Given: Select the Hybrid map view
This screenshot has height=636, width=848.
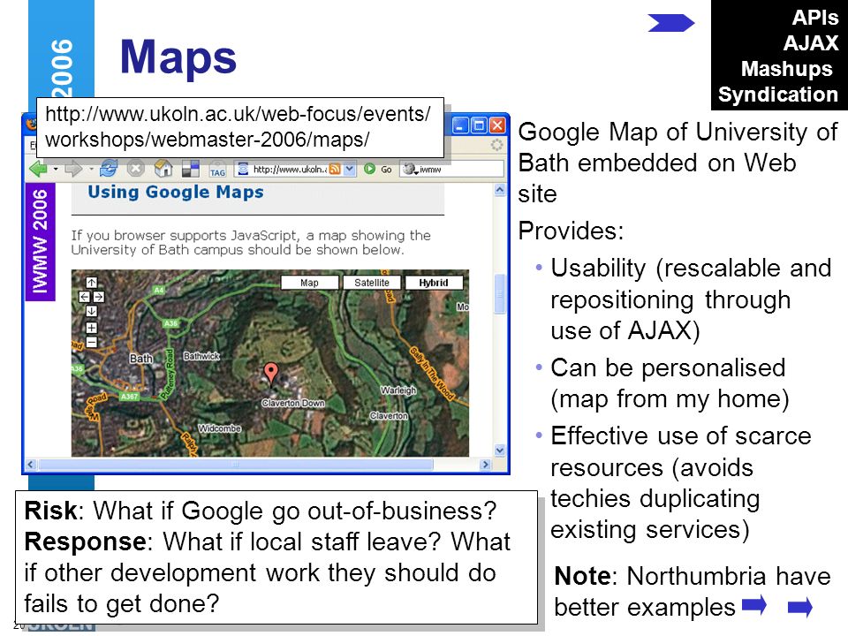Looking at the screenshot, I should click(x=434, y=283).
